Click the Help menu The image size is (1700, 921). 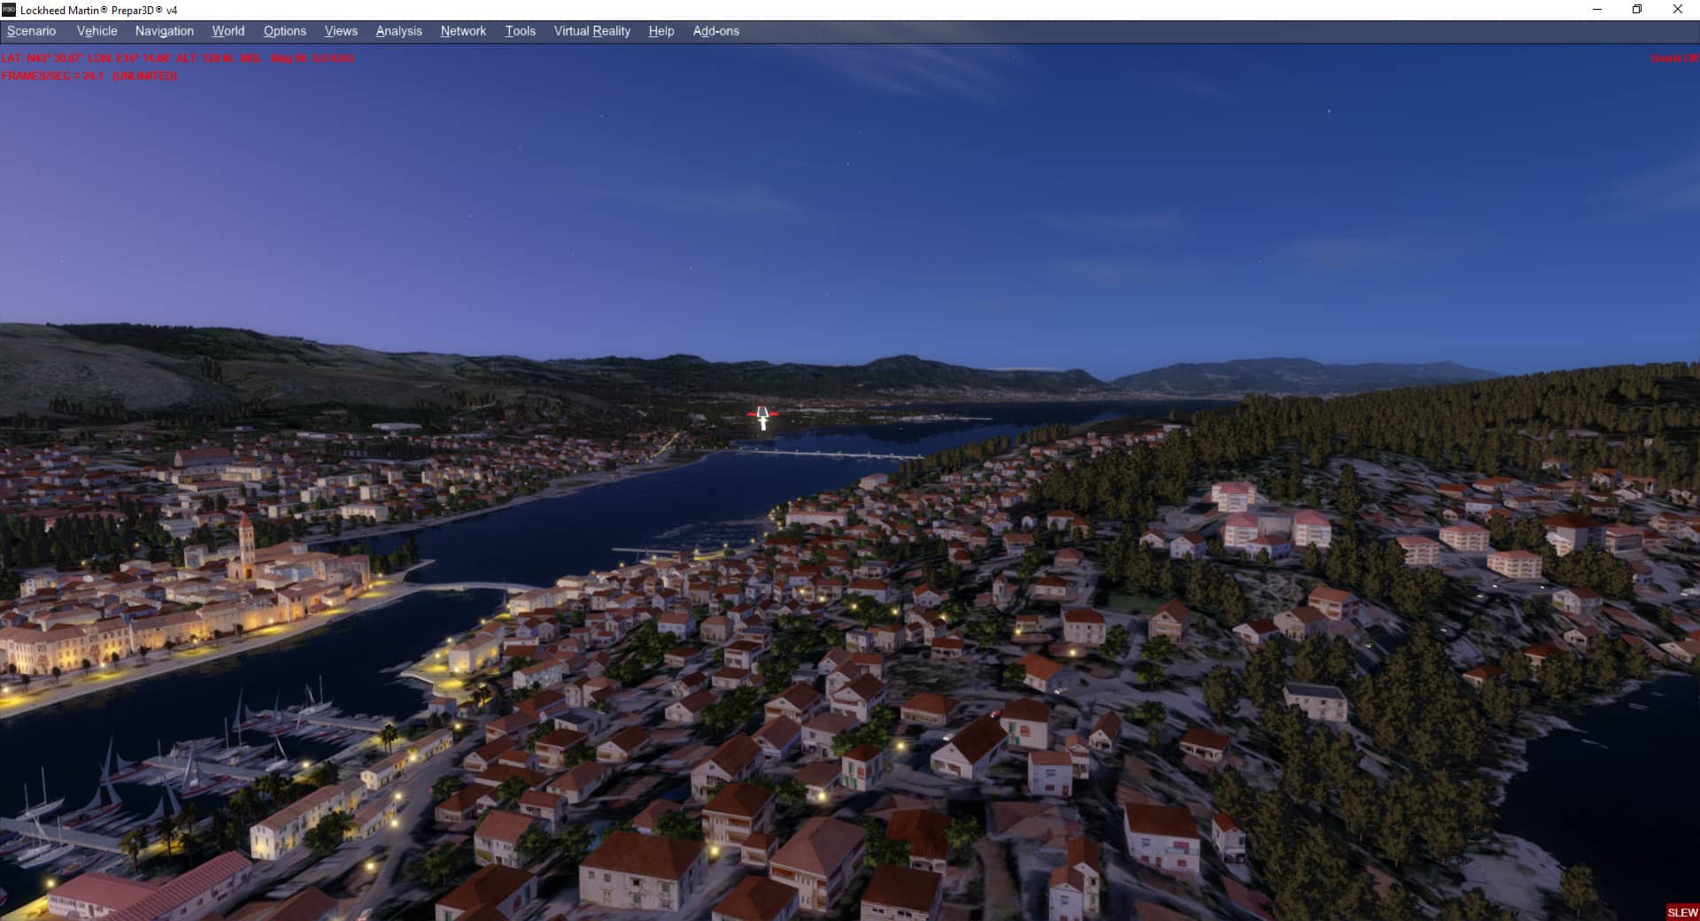[x=661, y=31]
